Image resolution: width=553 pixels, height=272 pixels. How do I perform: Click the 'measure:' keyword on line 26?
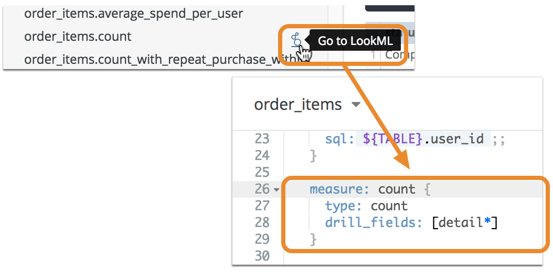click(340, 189)
